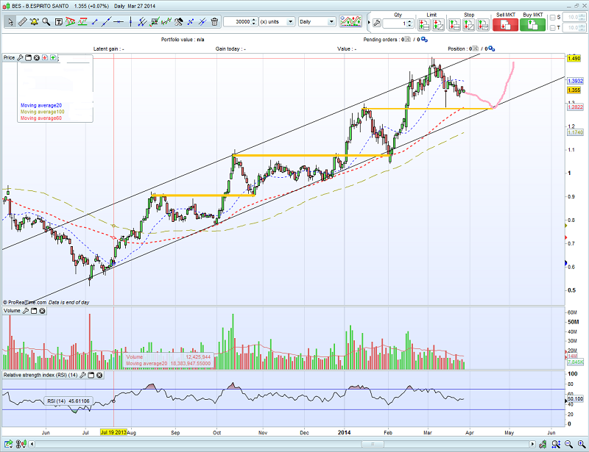
Task: Click red plus icon in Price panel
Action: coord(45,57)
